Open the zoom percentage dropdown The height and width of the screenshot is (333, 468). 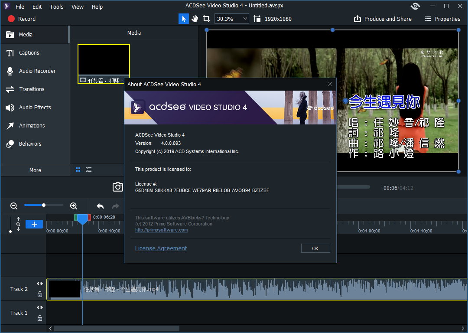(231, 19)
